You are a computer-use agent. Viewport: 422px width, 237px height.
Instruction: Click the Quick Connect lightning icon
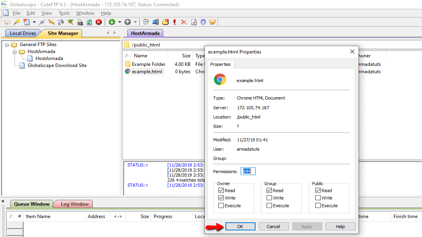click(x=42, y=22)
